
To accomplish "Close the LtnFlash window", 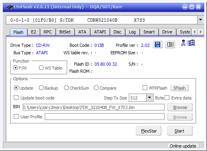I will coord(198,7).
